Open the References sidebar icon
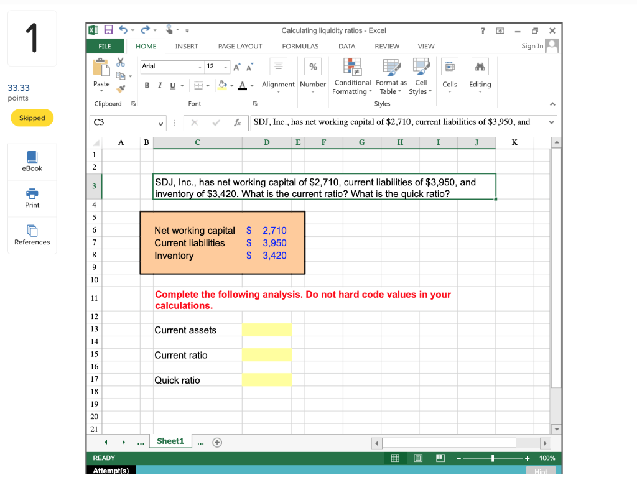 coord(32,231)
